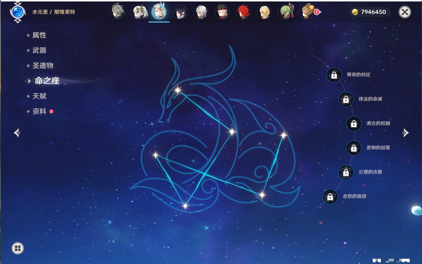Click the topmost star near the dragon's head

(177, 90)
